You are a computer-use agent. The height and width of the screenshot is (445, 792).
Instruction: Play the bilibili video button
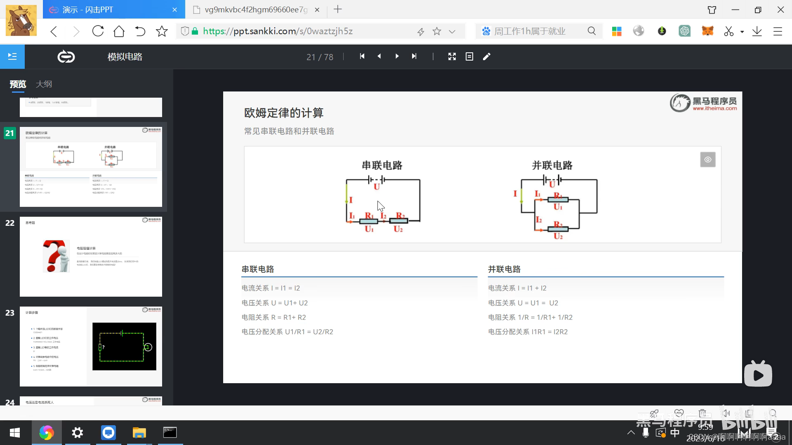tap(758, 375)
